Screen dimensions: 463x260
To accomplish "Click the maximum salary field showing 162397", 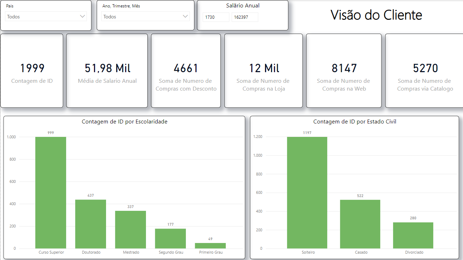I will pos(245,17).
